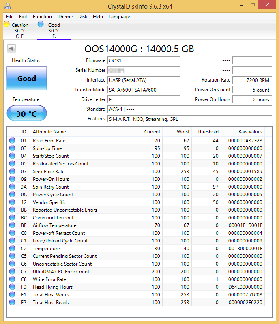Click raw value 000000A37E28
Viewport: 279px width, 324px height.
click(245, 141)
